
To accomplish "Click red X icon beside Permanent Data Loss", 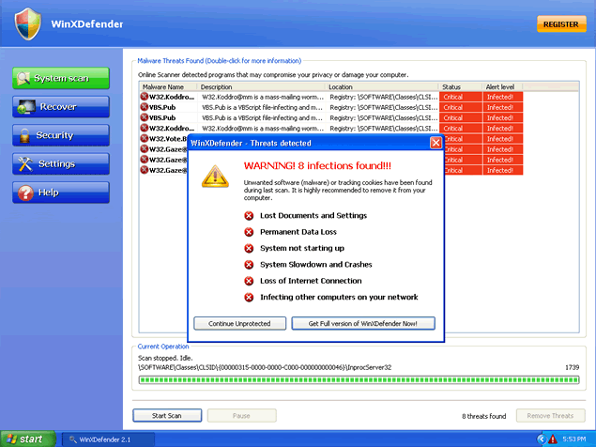I will (x=249, y=232).
